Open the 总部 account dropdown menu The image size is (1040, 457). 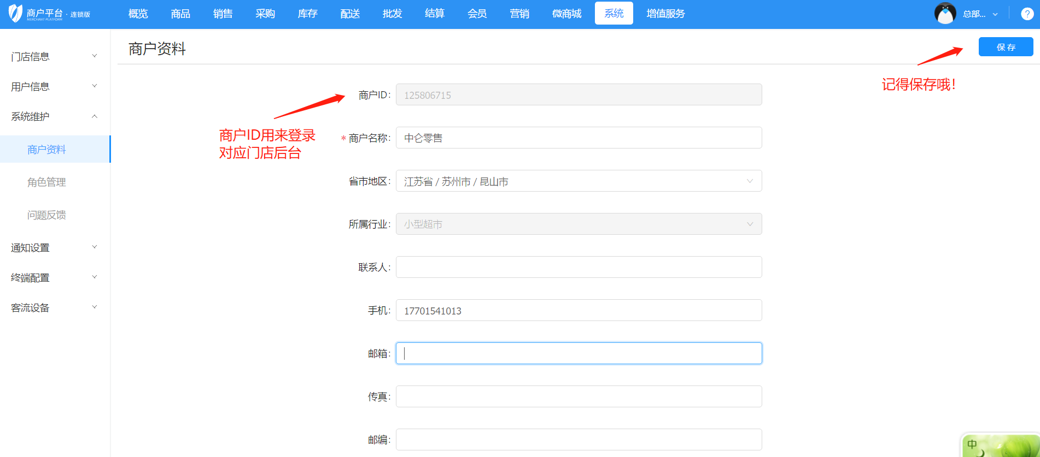coord(980,14)
